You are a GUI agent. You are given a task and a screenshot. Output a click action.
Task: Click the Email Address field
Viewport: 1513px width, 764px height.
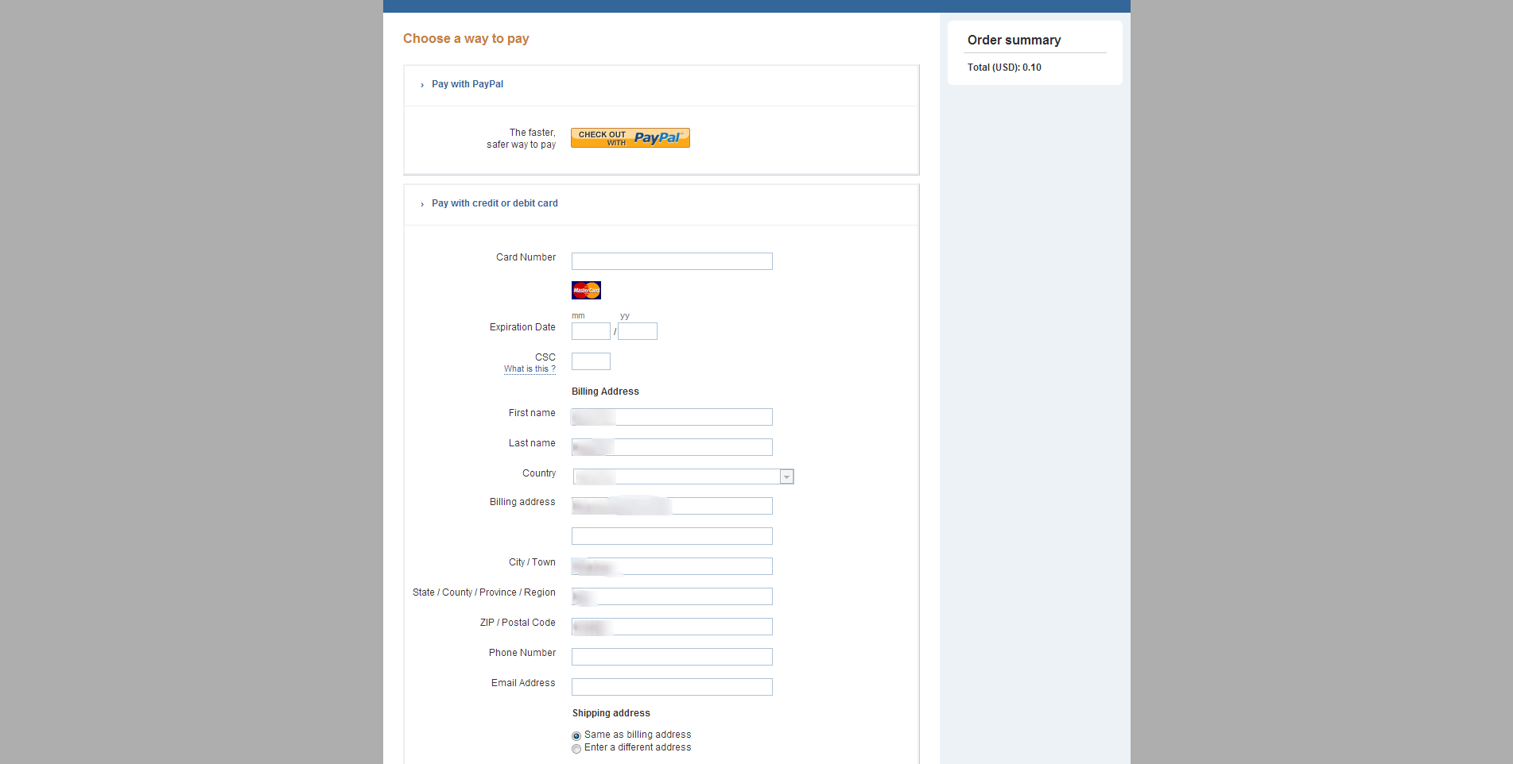tap(672, 687)
